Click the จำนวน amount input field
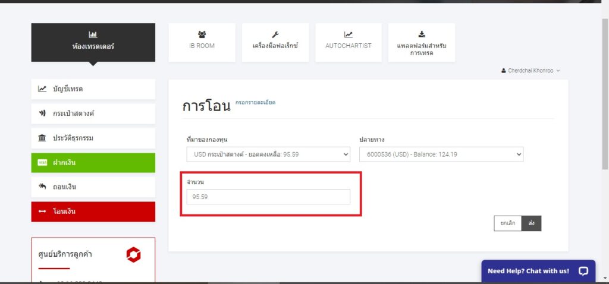 tap(268, 197)
